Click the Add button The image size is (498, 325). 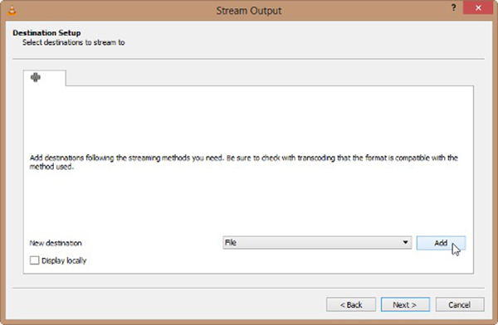point(441,243)
